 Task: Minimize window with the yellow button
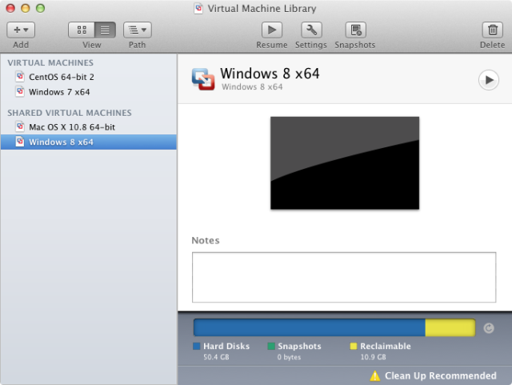tap(26, 8)
